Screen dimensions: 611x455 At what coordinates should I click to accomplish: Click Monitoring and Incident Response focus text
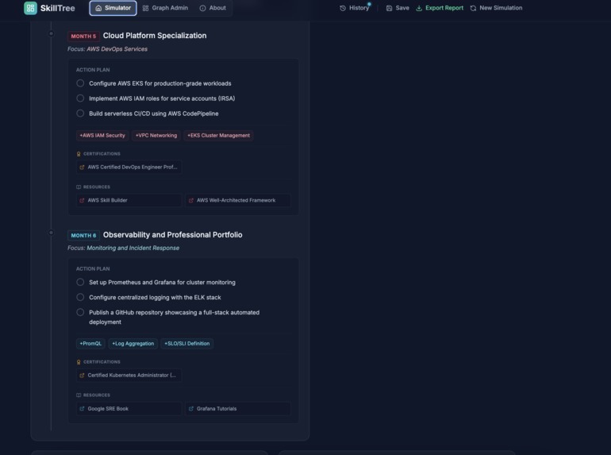click(133, 248)
